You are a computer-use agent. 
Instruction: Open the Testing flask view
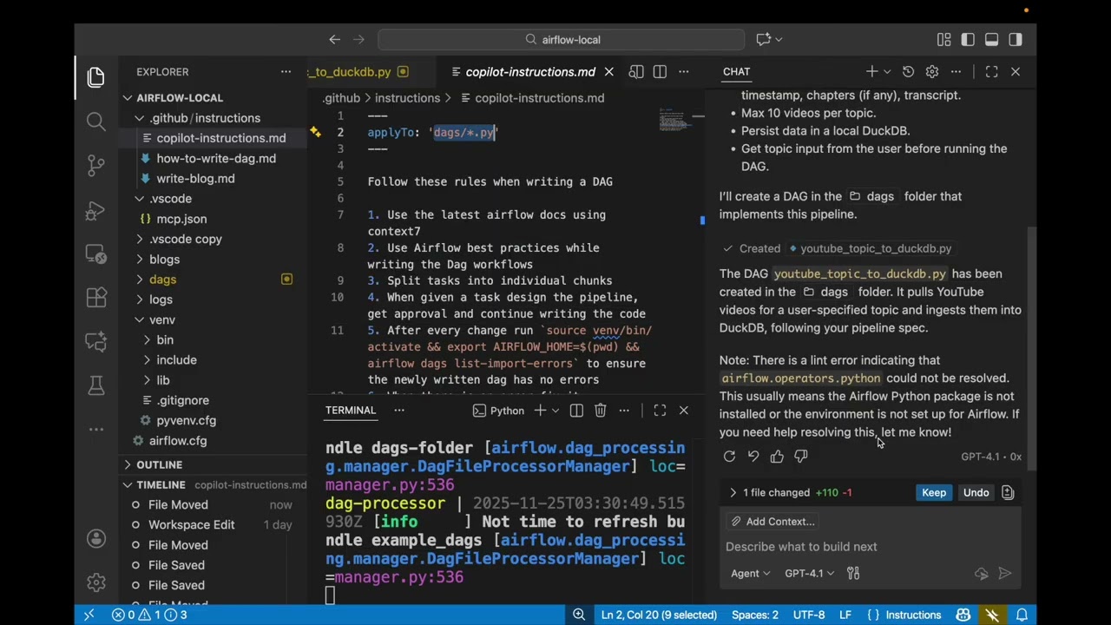pyautogui.click(x=96, y=385)
